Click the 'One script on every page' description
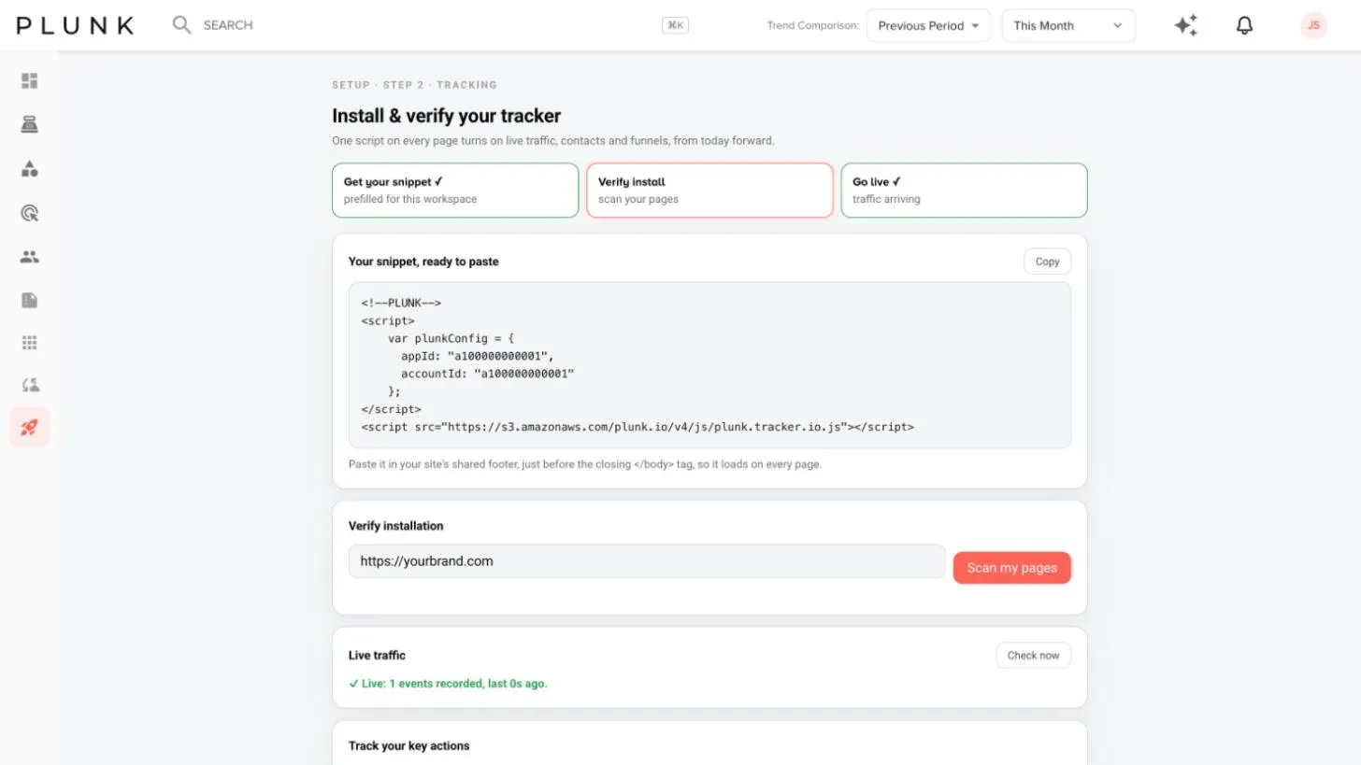 553,141
